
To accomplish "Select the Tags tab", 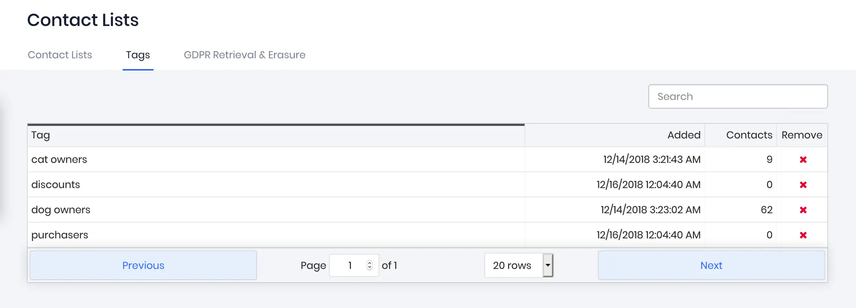I will point(138,55).
